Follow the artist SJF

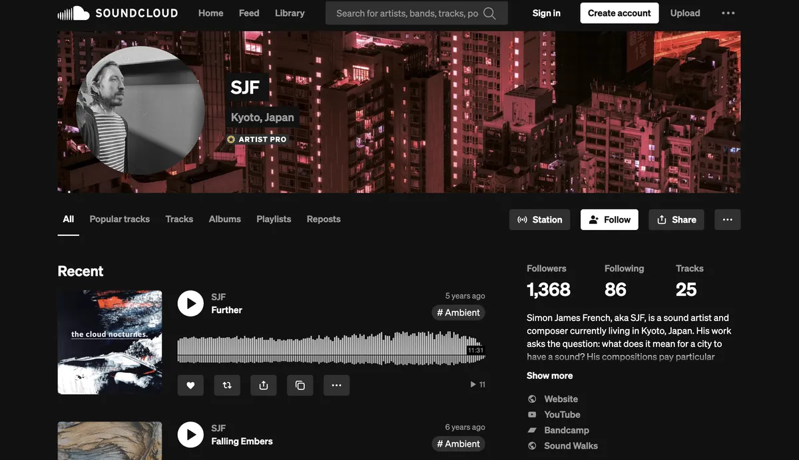(x=609, y=219)
